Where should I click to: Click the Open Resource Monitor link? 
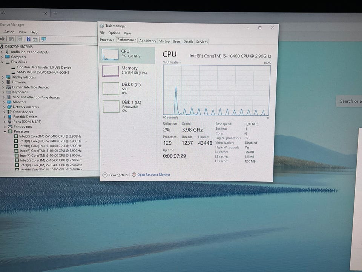pos(153,175)
